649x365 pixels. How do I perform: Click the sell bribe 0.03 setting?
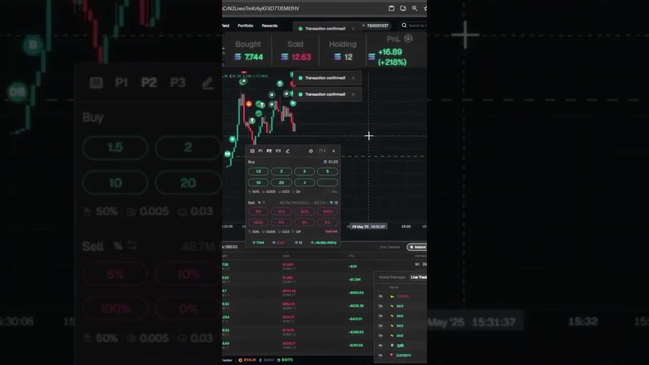click(x=284, y=232)
